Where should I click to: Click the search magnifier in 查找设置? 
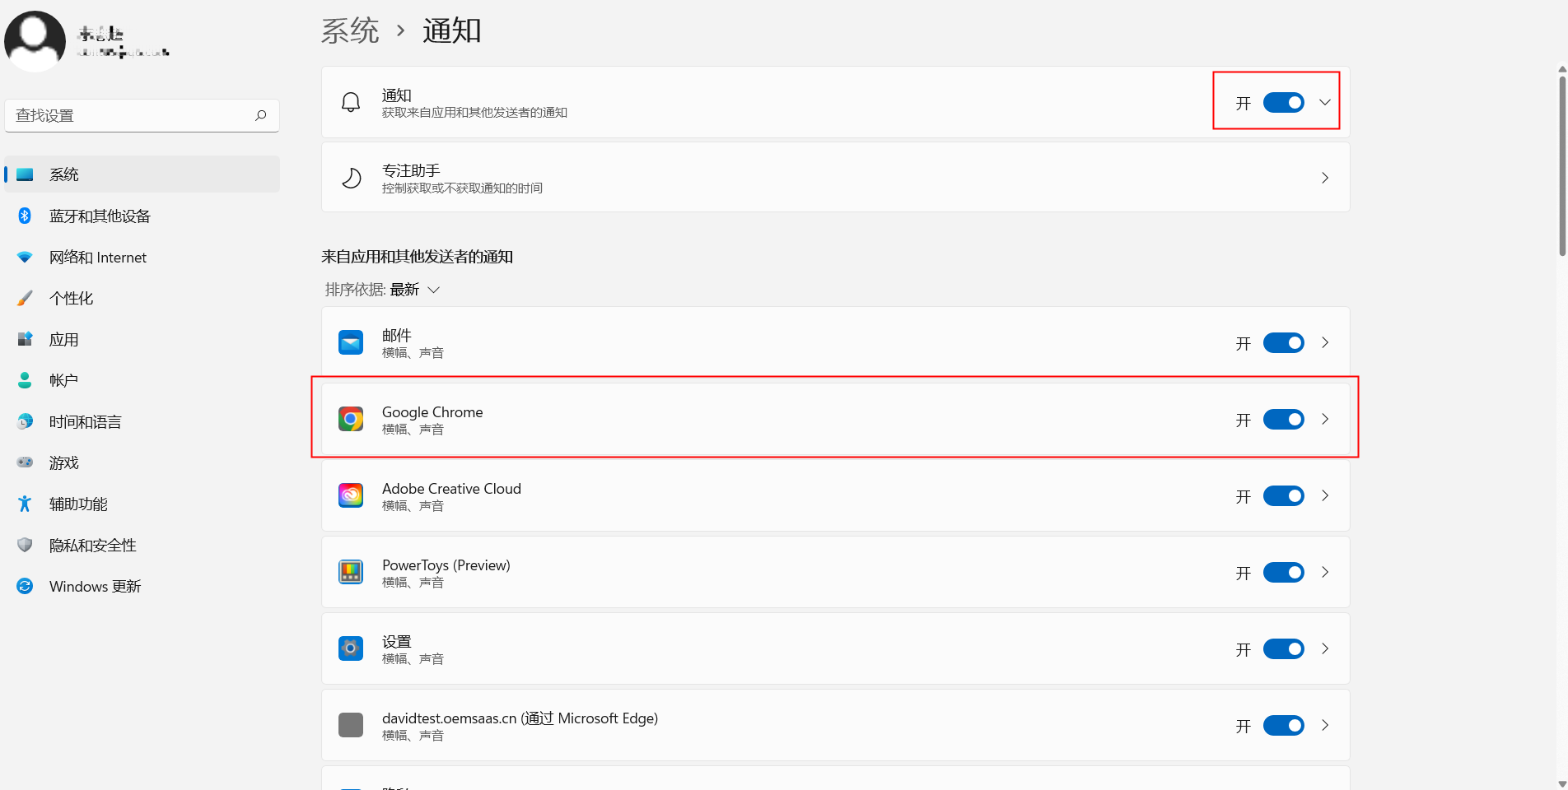261,115
